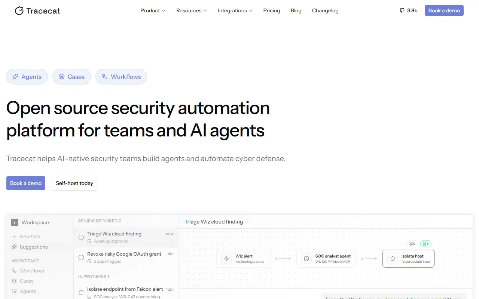This screenshot has width=479, height=299.
Task: Go to the Pricing page
Action: 272,10
